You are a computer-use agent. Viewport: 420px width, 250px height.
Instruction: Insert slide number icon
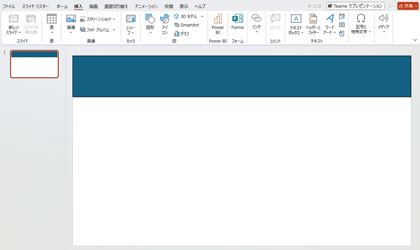(342, 25)
